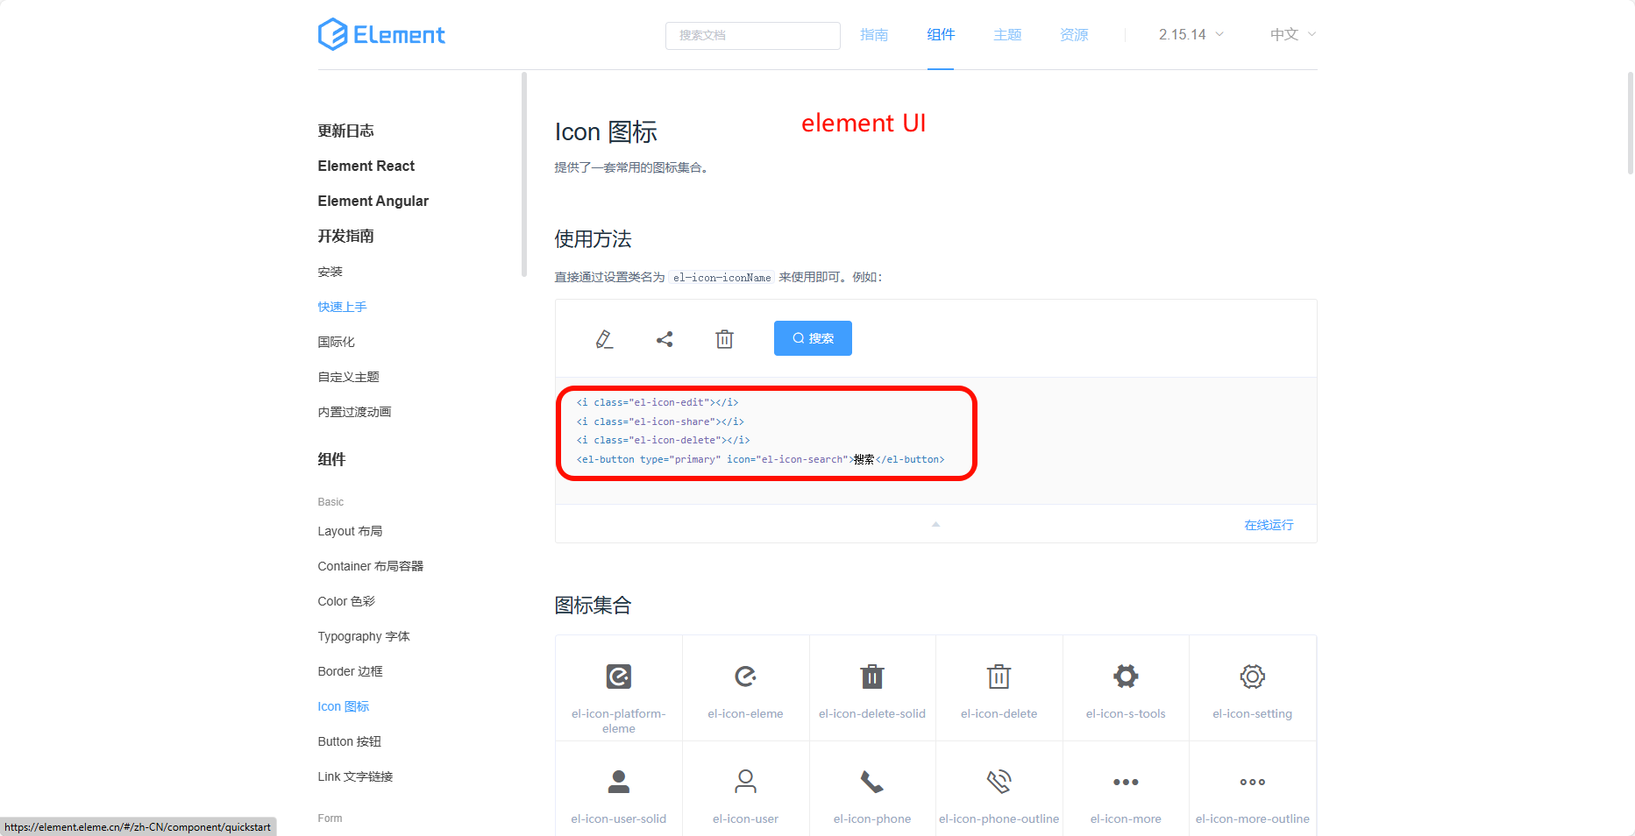Screen dimensions: 1635x836
Task: Open the 资源 resources tab
Action: pos(1074,34)
